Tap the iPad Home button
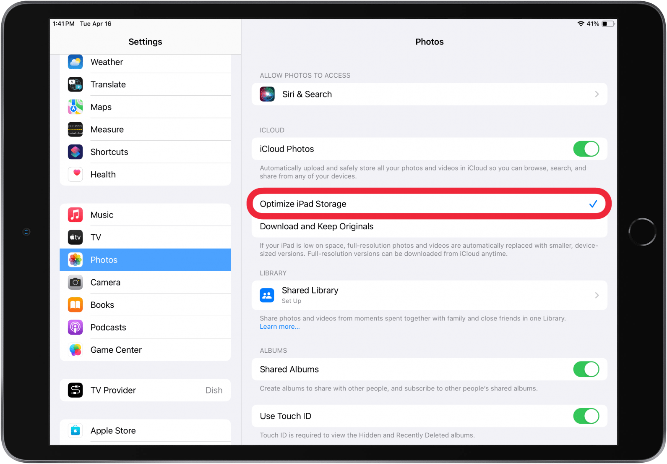 (642, 232)
